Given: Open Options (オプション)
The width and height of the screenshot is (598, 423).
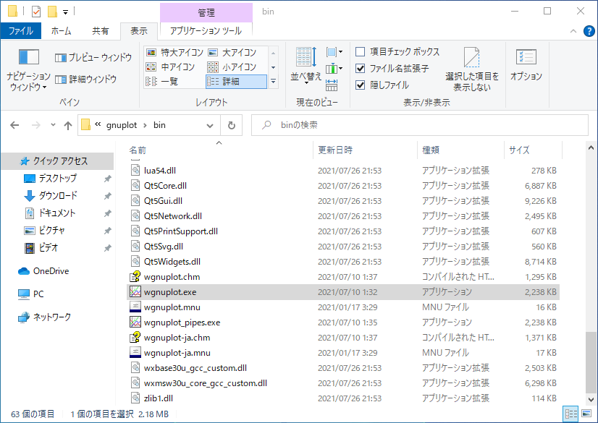Looking at the screenshot, I should (526, 65).
